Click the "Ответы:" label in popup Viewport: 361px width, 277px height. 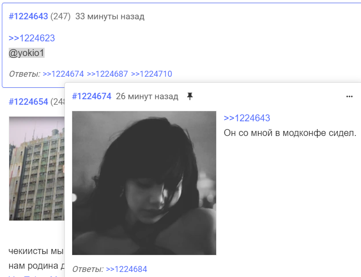(88, 269)
